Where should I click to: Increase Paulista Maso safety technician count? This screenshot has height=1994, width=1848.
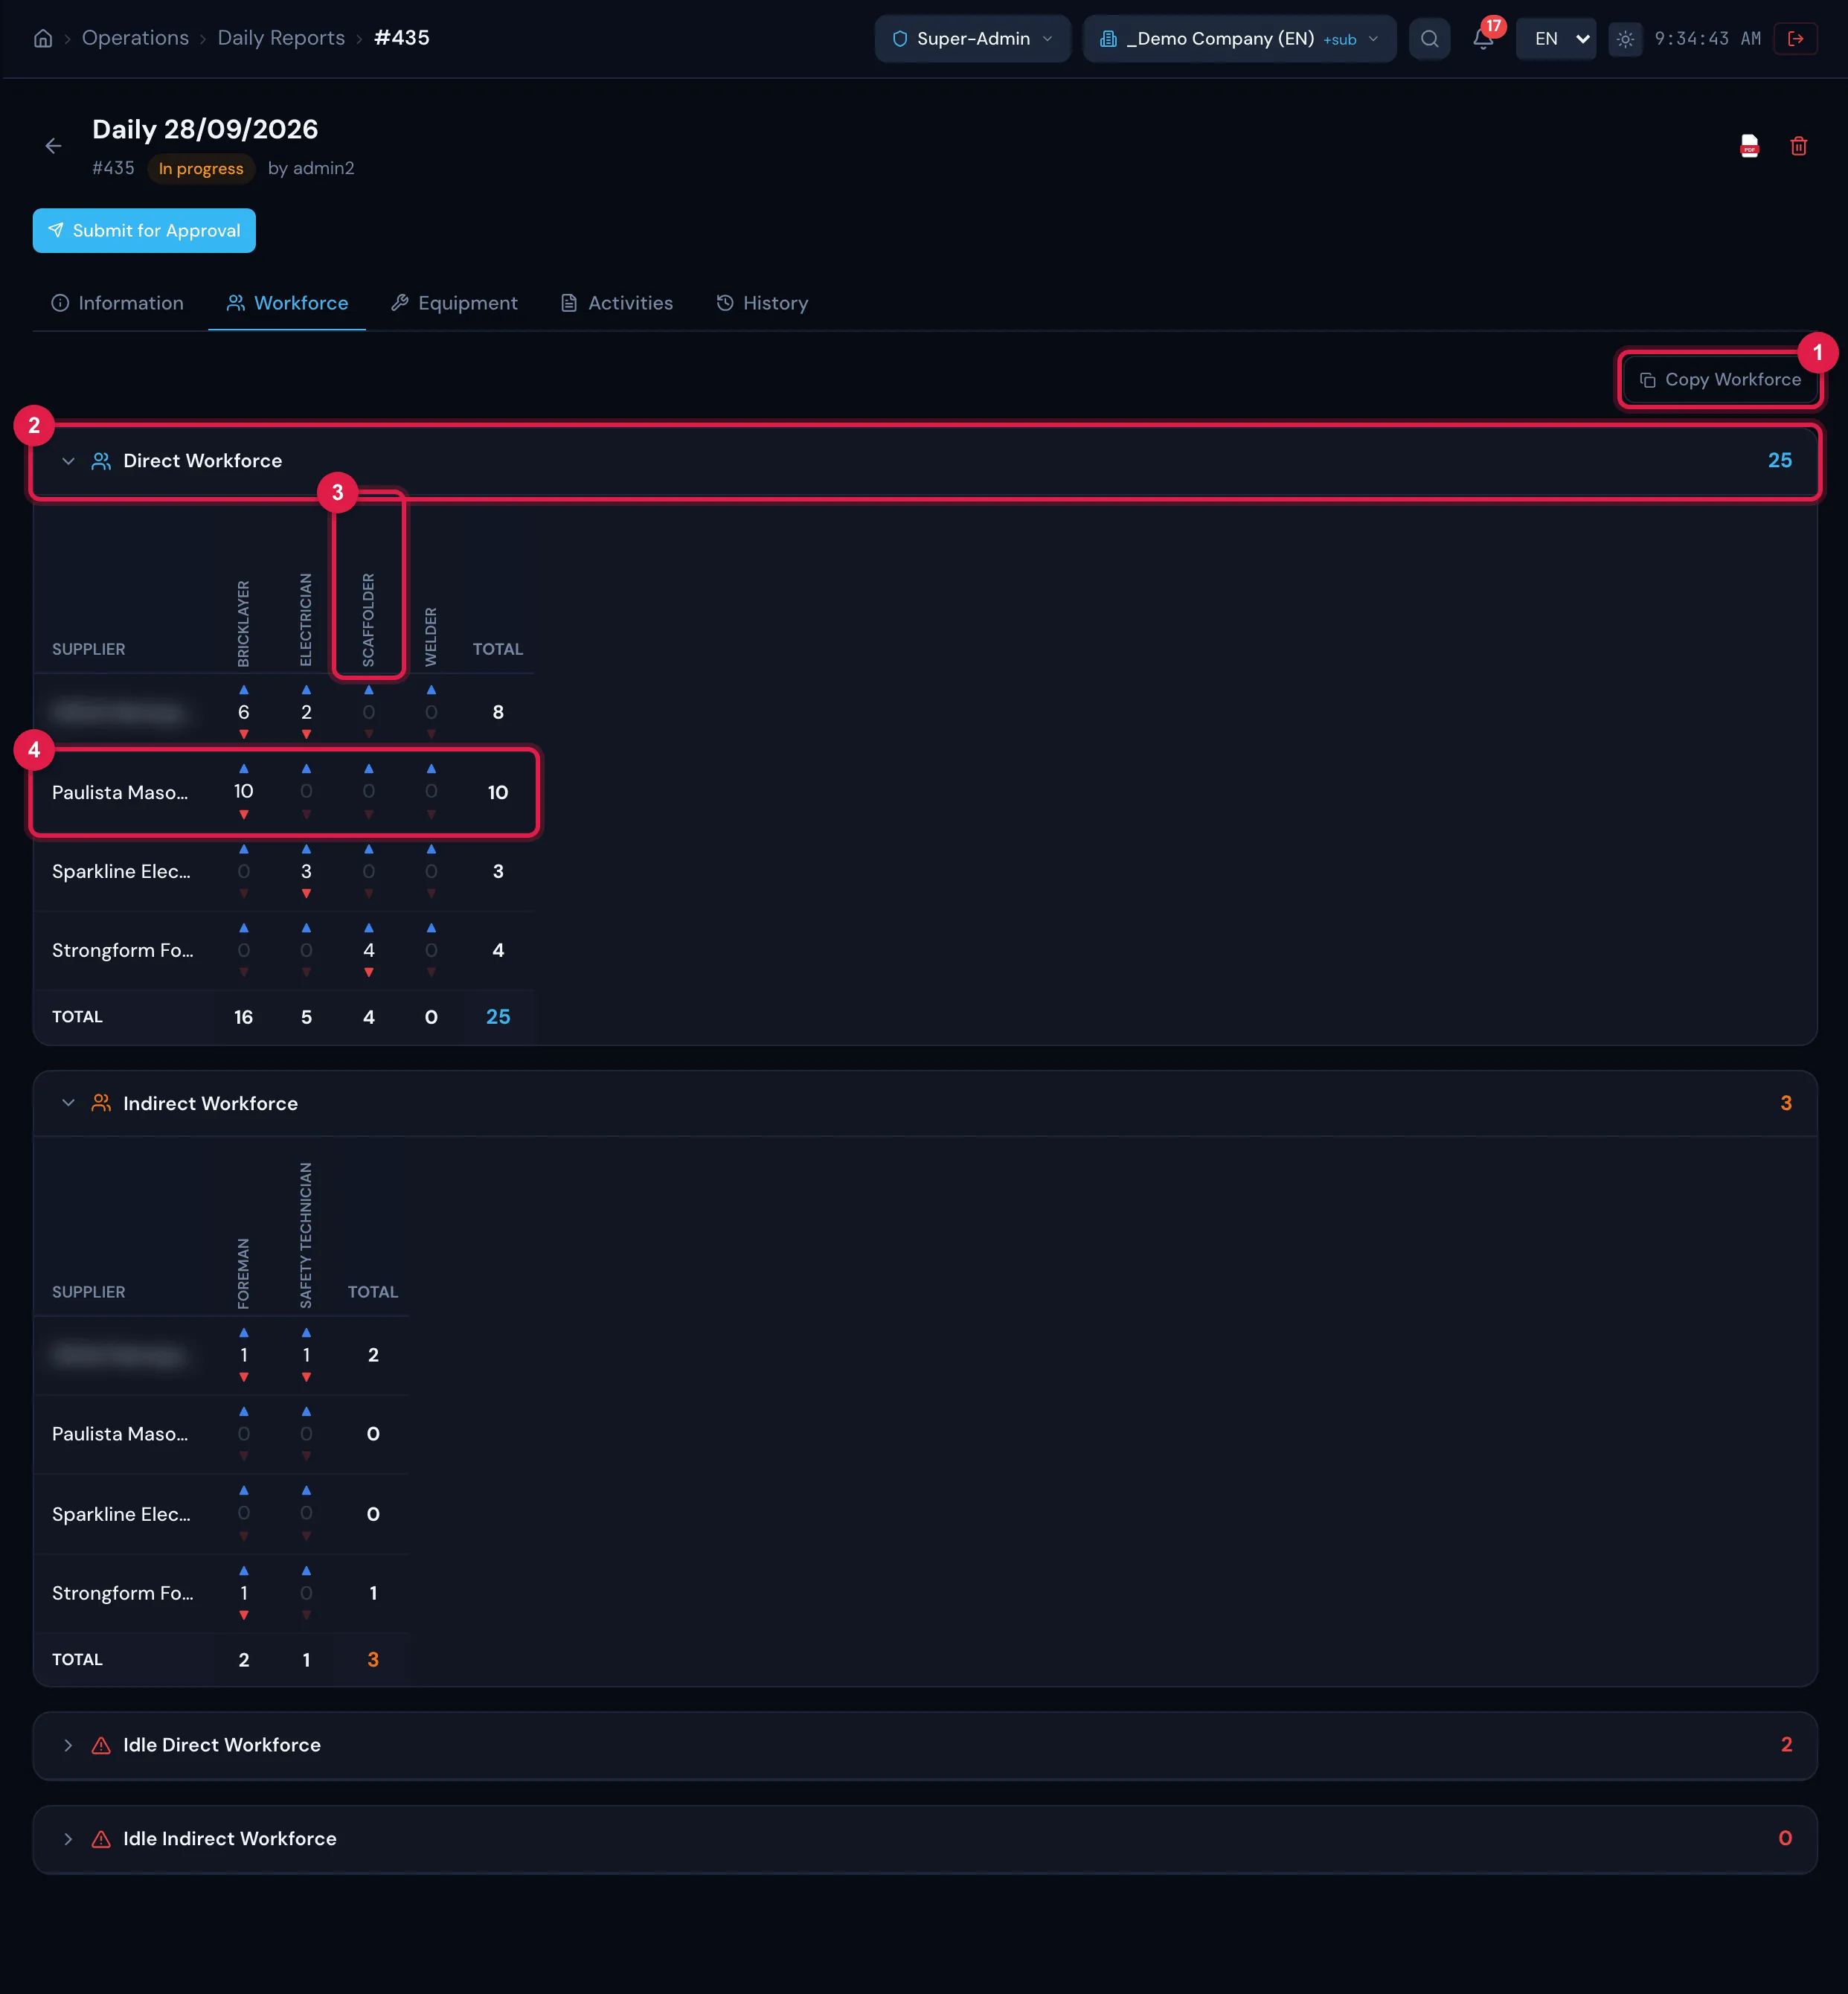tap(306, 1412)
